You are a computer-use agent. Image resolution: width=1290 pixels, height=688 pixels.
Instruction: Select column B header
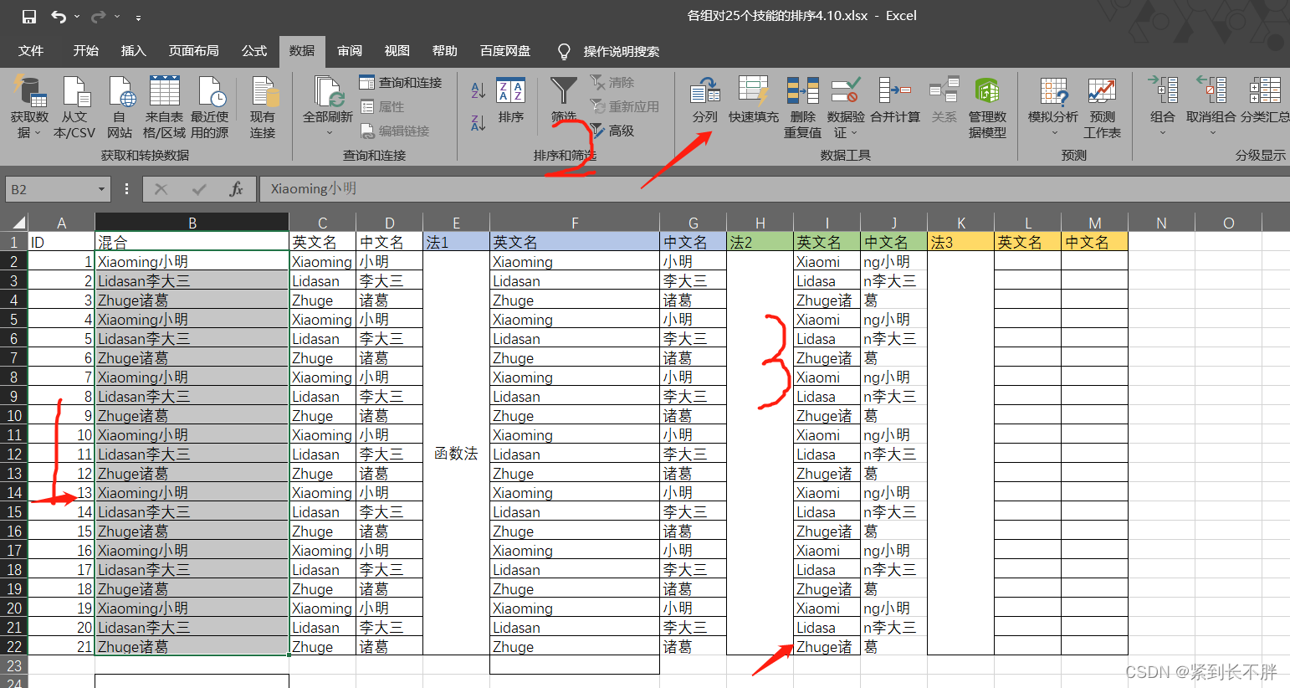[x=192, y=223]
